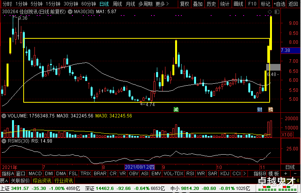The width and height of the screenshot is (301, 193).
Task: Zoom out chart with the - button
Action: [295, 174]
